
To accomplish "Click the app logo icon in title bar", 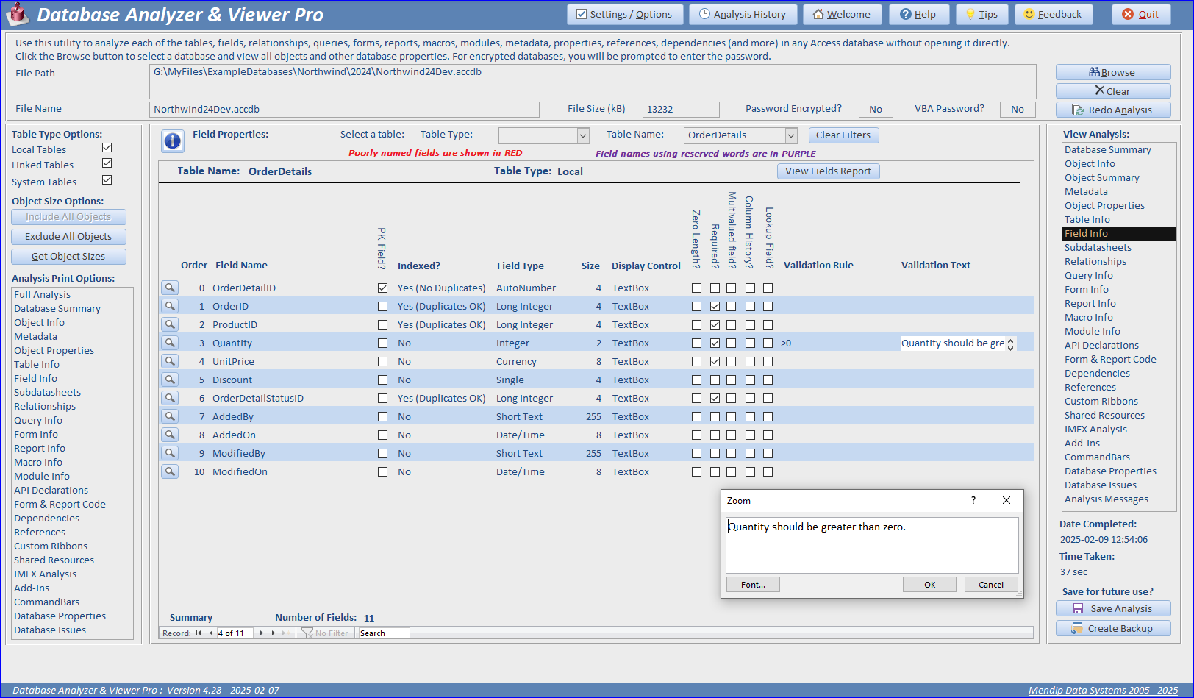I will [x=17, y=13].
